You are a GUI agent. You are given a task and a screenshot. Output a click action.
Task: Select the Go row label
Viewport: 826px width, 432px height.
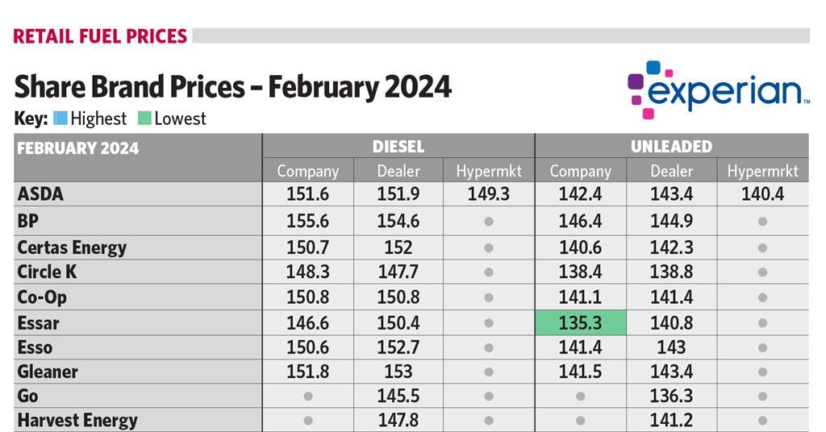click(27, 397)
